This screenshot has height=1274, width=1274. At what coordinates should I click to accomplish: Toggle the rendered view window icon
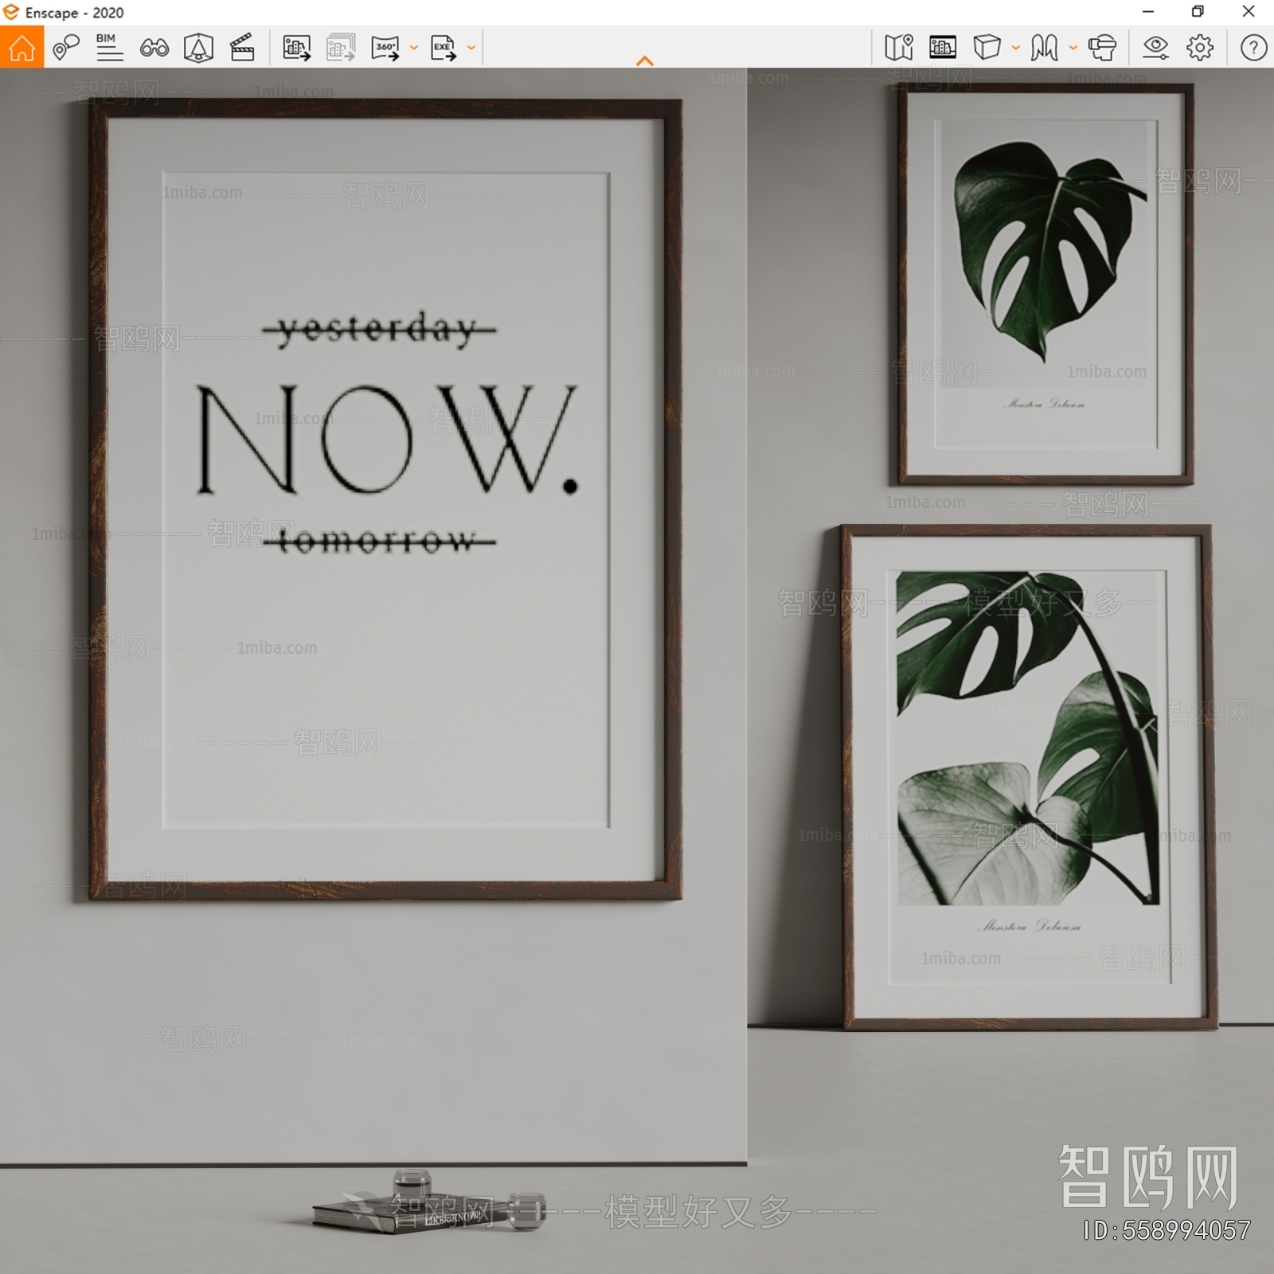tap(943, 48)
